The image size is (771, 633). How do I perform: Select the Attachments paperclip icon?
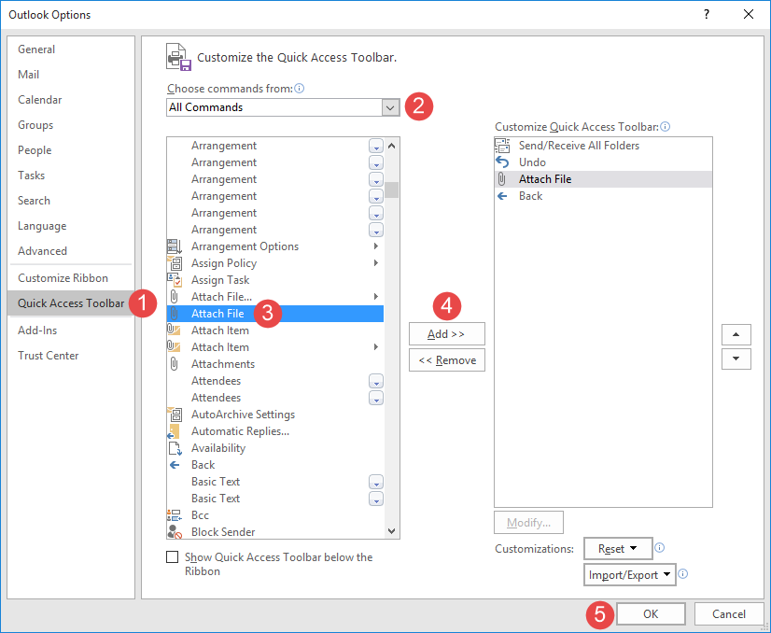[x=175, y=364]
